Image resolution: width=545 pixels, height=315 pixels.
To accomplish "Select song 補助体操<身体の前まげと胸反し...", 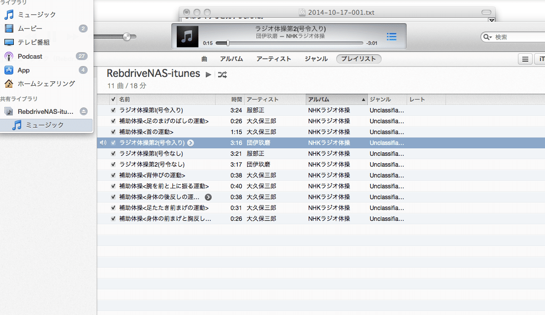I will click(x=165, y=218).
